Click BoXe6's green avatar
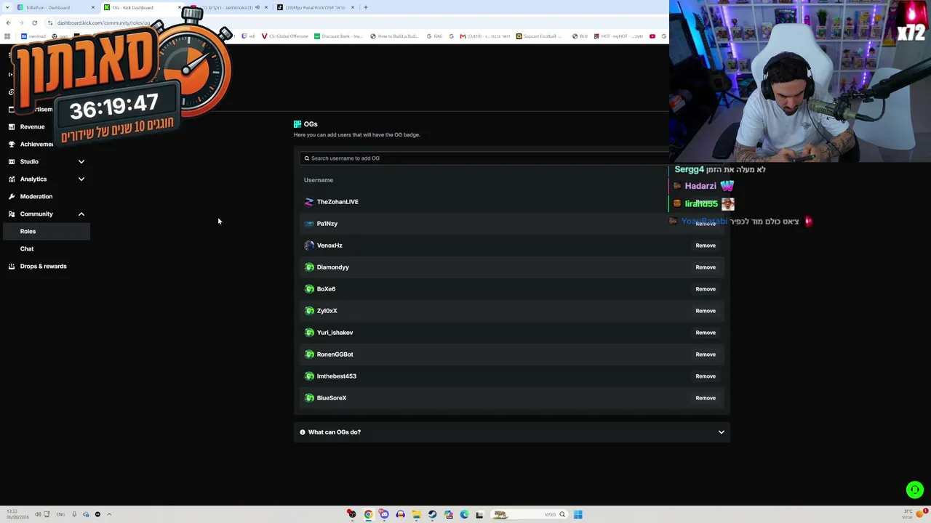This screenshot has height=523, width=931. tap(309, 289)
